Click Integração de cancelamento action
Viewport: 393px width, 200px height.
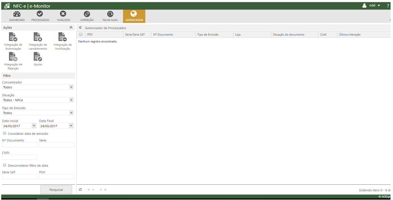pyautogui.click(x=38, y=41)
